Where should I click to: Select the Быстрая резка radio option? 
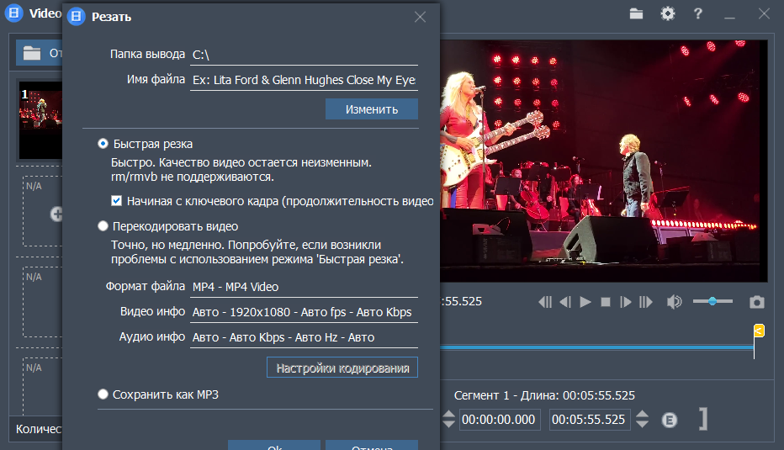pyautogui.click(x=103, y=144)
